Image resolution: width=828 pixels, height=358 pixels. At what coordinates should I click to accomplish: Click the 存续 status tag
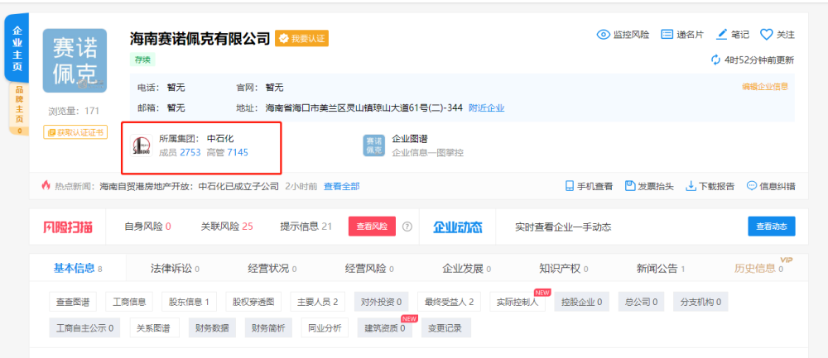pyautogui.click(x=142, y=60)
